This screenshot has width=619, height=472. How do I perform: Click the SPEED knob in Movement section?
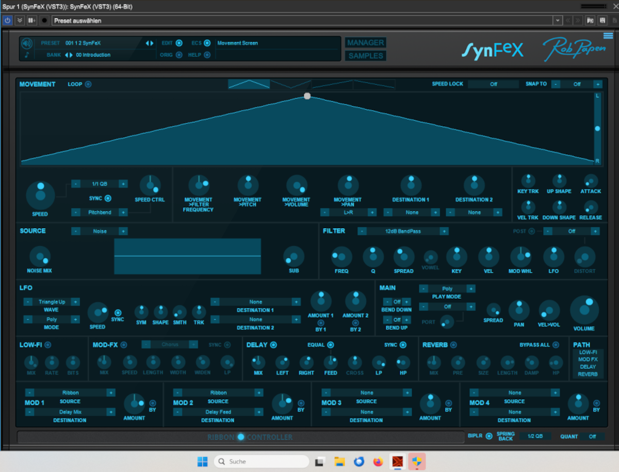coord(40,195)
